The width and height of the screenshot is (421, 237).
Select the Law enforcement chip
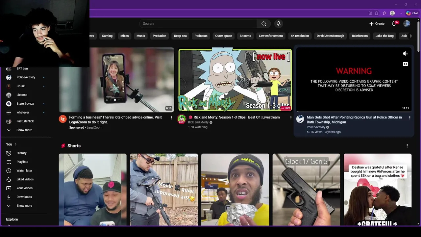(x=271, y=36)
